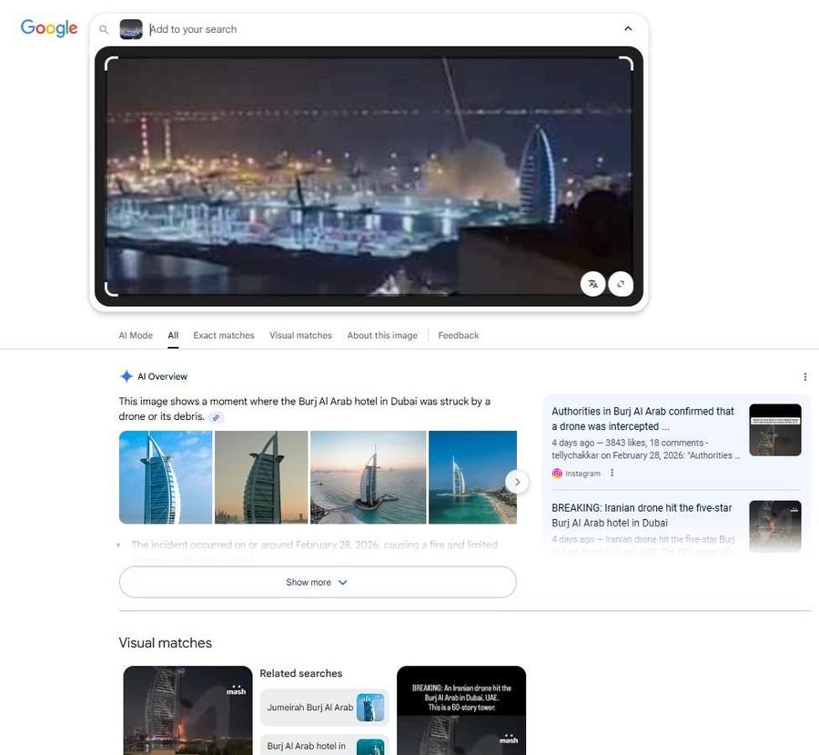Collapse the search bar with the chevron
The height and width of the screenshot is (755, 819).
tap(625, 27)
